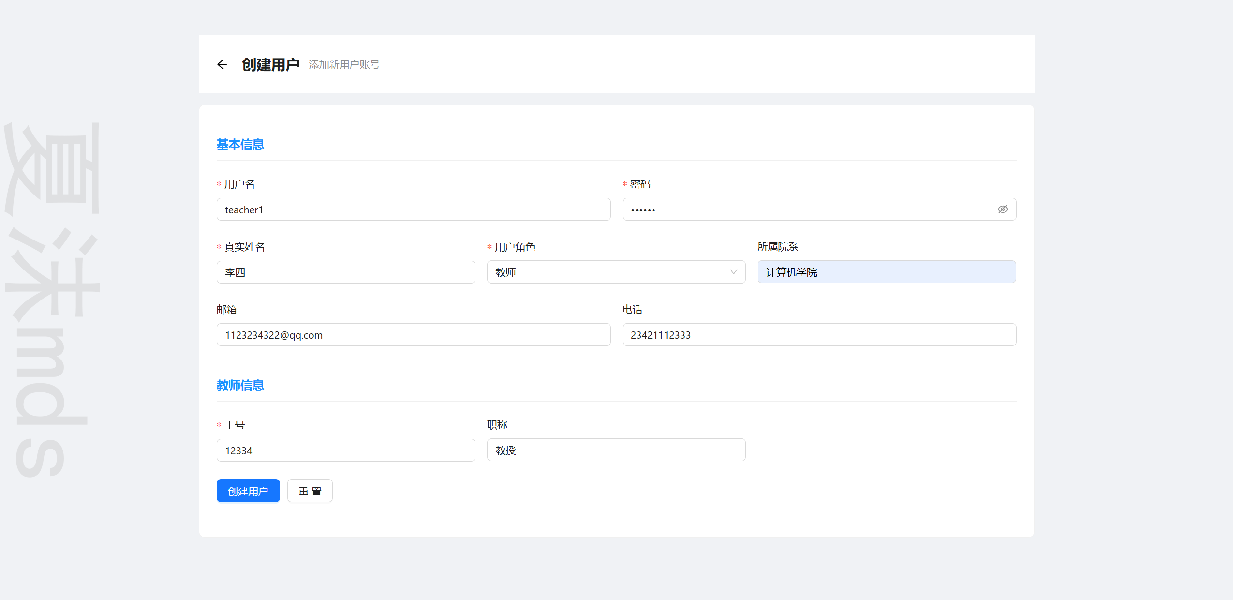1233x600 pixels.
Task: Select the 真实姓名 input containing 李四
Action: coord(345,272)
